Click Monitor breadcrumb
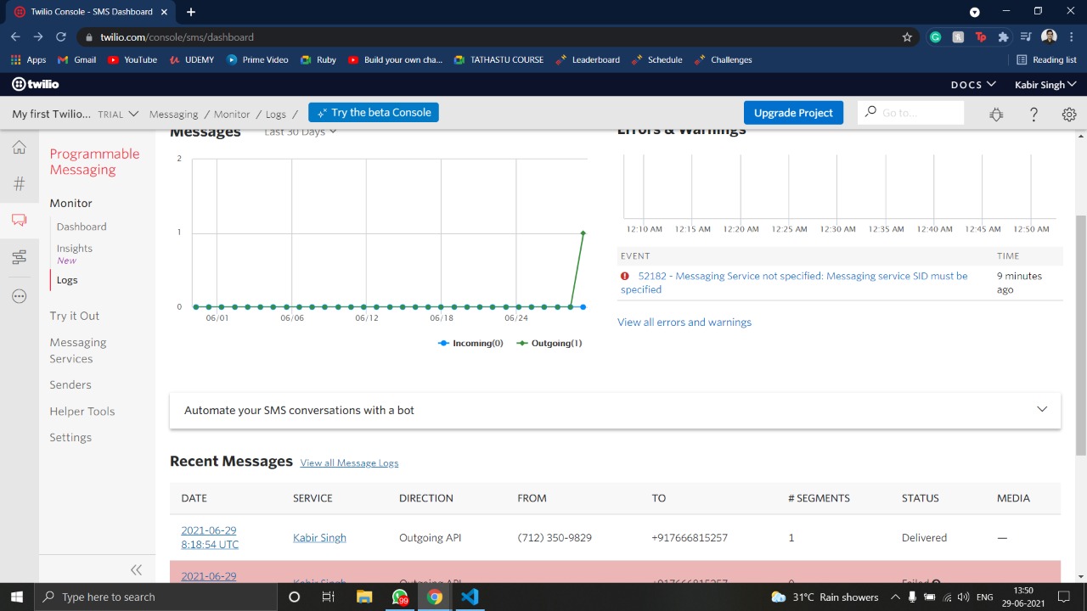1087x611 pixels. click(x=232, y=114)
